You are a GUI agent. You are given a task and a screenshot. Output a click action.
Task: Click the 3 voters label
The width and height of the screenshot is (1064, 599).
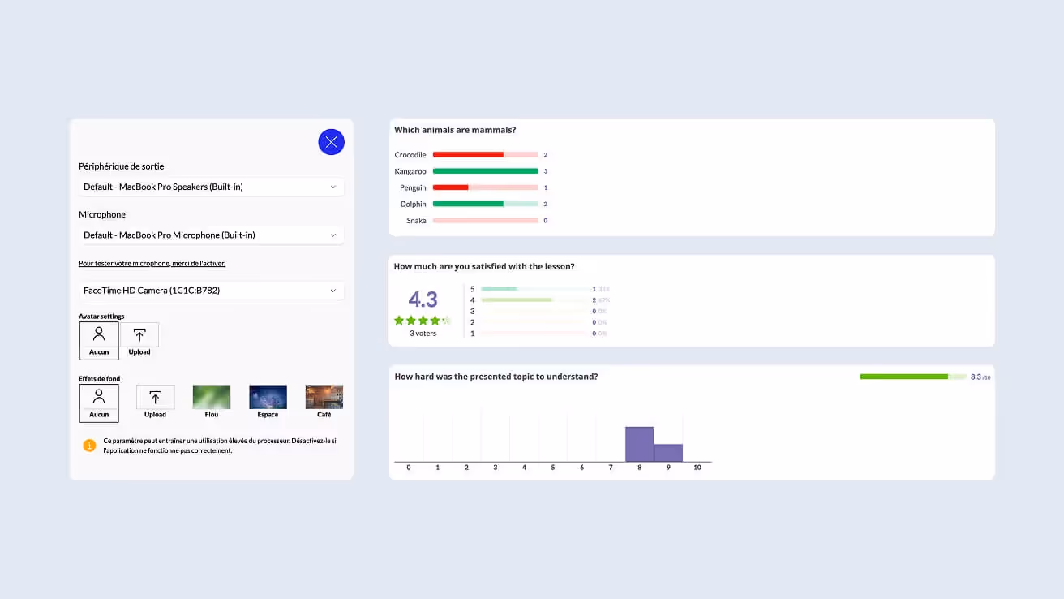pos(423,333)
